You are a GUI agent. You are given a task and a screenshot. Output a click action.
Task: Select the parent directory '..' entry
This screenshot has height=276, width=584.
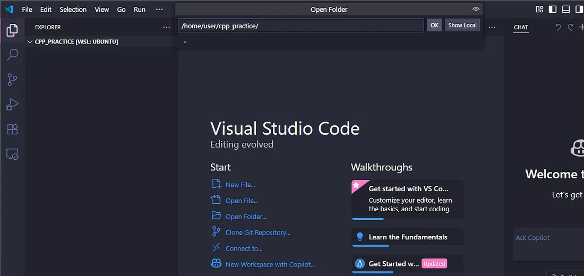(x=329, y=42)
